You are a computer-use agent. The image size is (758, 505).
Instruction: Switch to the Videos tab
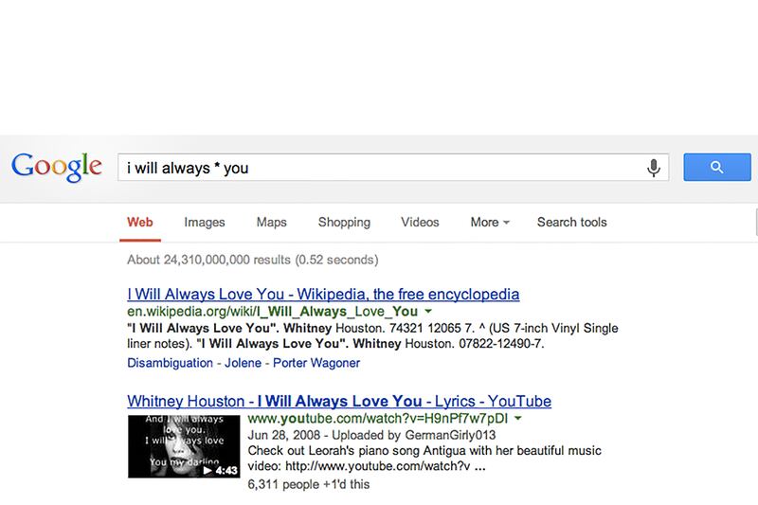(x=420, y=223)
